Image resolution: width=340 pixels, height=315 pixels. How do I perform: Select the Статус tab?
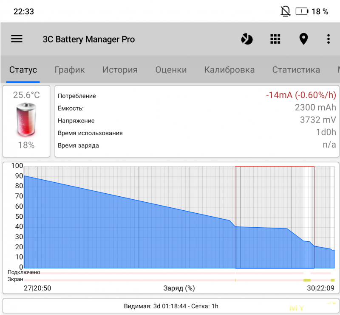pos(23,70)
